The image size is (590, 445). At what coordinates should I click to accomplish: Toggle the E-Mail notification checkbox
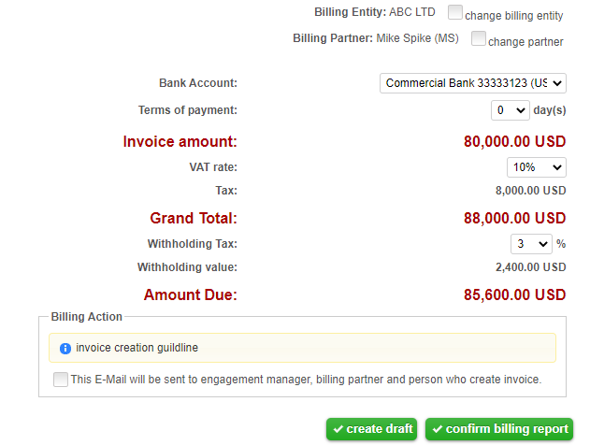61,380
